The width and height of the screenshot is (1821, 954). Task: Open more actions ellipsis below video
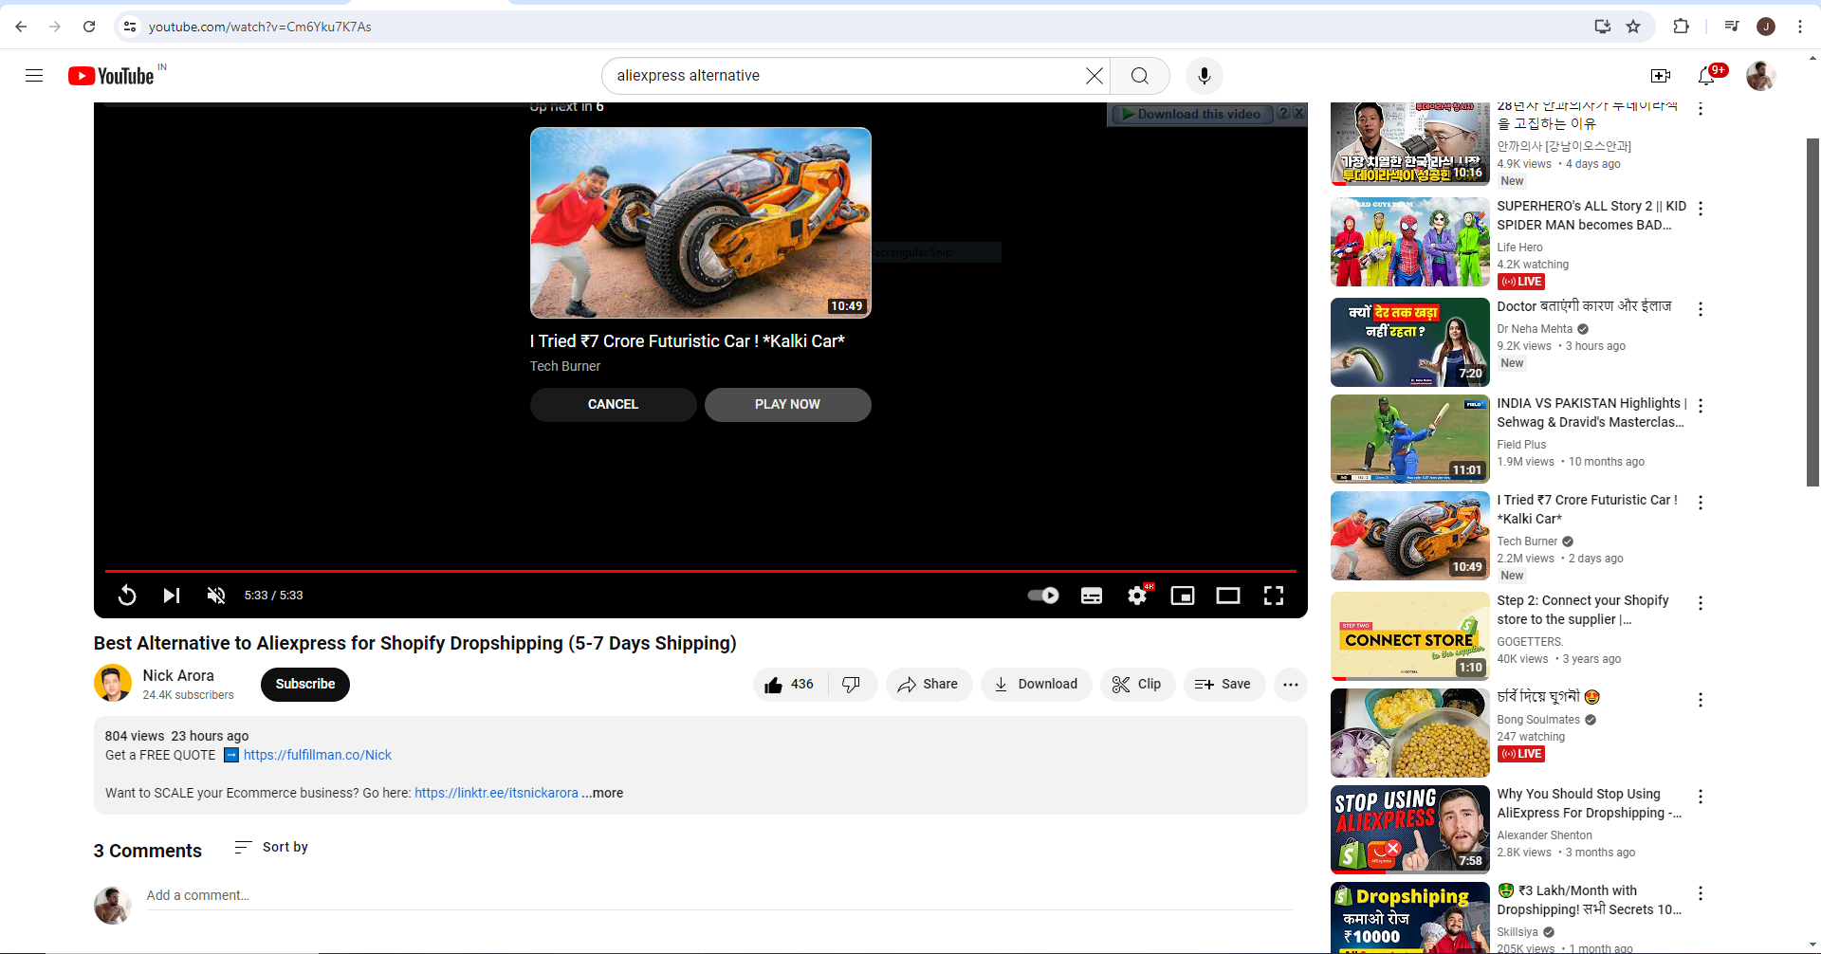[x=1291, y=685]
